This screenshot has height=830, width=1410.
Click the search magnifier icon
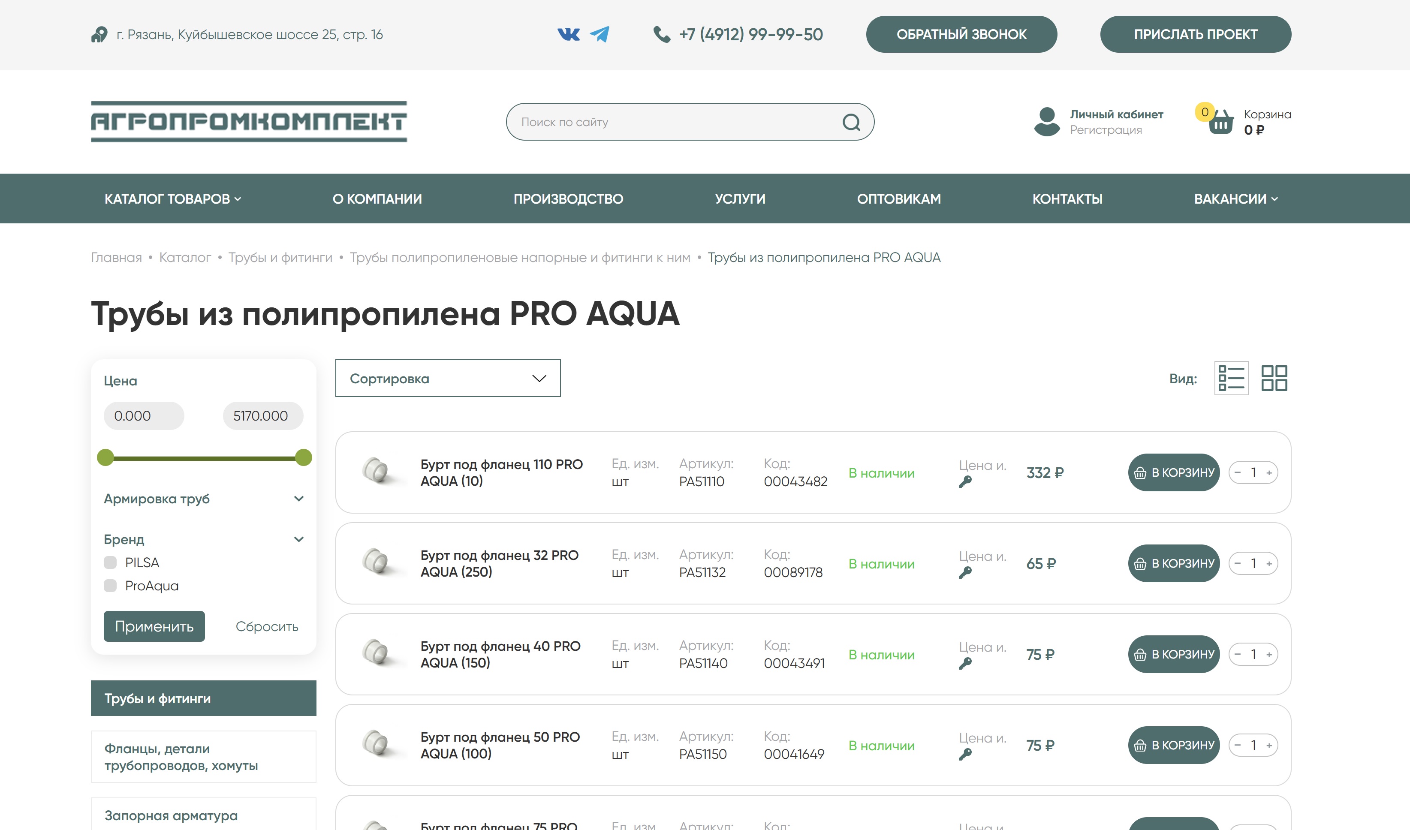[x=851, y=122]
